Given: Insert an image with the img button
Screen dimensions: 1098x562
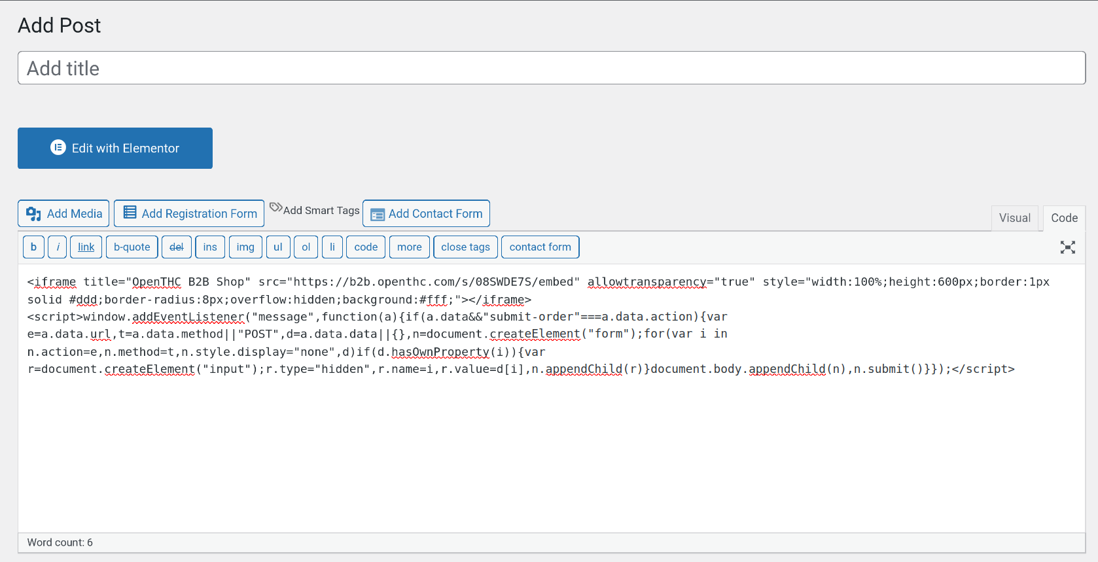Looking at the screenshot, I should (x=245, y=247).
